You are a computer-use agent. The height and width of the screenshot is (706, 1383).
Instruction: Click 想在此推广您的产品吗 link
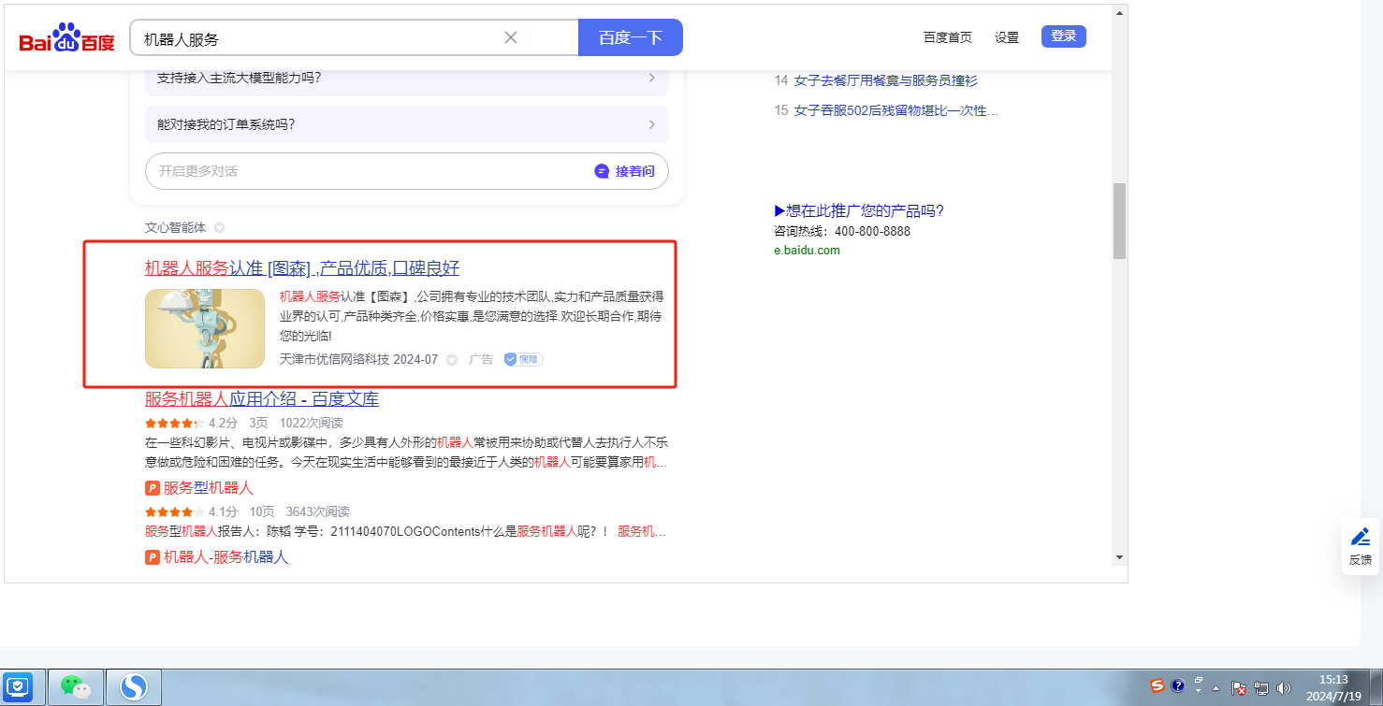coord(859,210)
